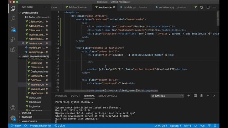This screenshot has height=128, width=228.
Task: Open Explorer more actions ellipsis
Action: (x=46, y=7)
